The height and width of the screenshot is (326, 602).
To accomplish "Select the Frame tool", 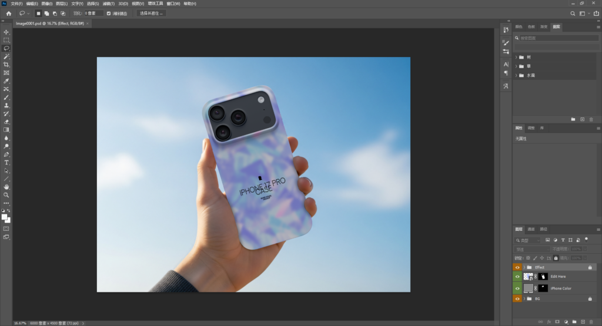I will click(6, 72).
